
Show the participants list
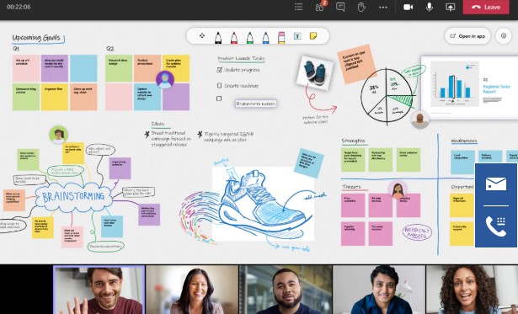pos(320,7)
